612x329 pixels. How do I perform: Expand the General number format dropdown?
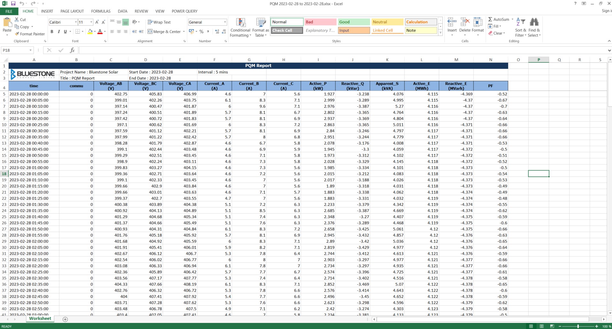pos(225,22)
